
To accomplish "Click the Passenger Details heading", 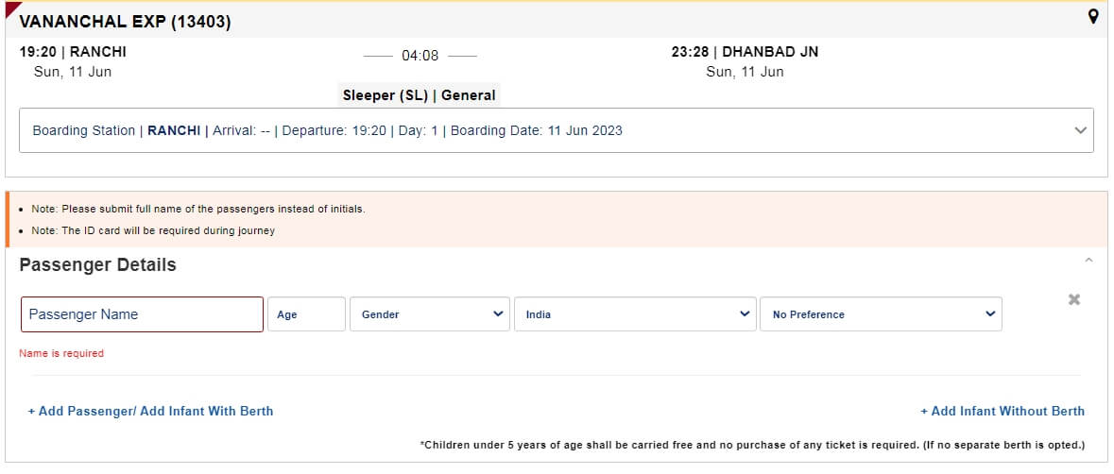I will [x=98, y=264].
